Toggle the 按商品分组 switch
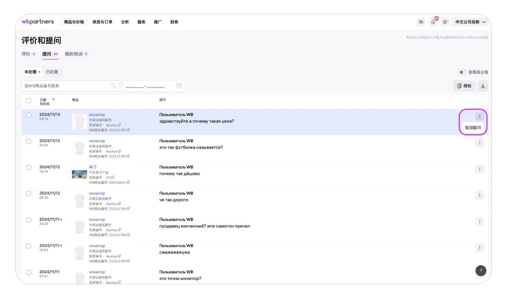Screen dimensions: 507x298 click(462, 72)
